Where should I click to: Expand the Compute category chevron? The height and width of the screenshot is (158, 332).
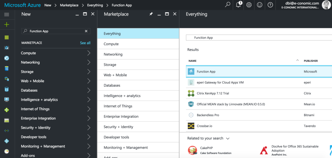point(89,53)
